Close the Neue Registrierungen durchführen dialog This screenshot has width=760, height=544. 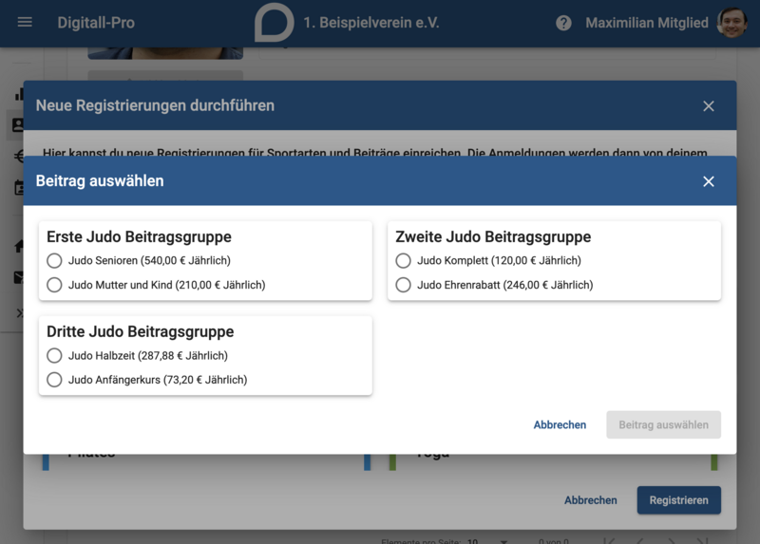tap(708, 106)
